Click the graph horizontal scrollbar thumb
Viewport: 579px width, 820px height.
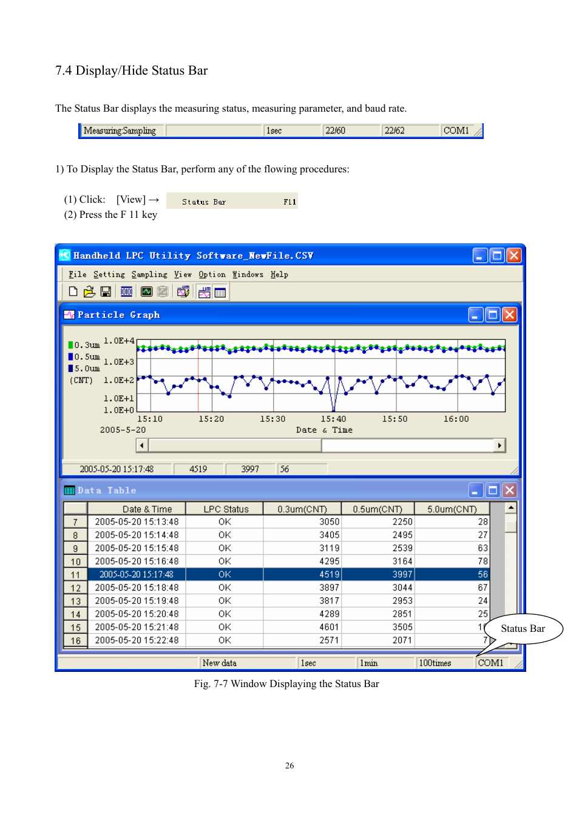coord(235,445)
